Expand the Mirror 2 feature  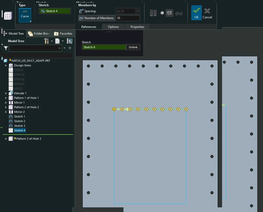6,112
